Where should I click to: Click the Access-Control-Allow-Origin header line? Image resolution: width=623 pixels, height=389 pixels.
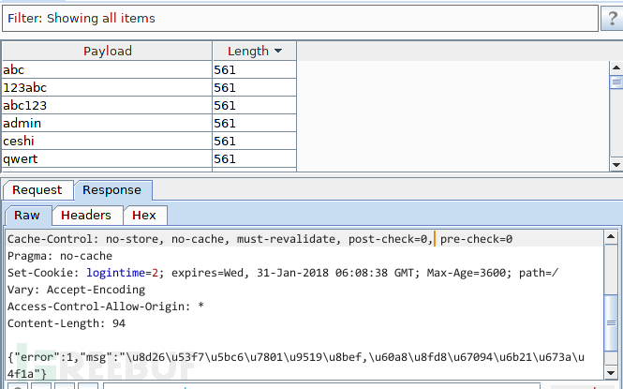click(x=106, y=307)
